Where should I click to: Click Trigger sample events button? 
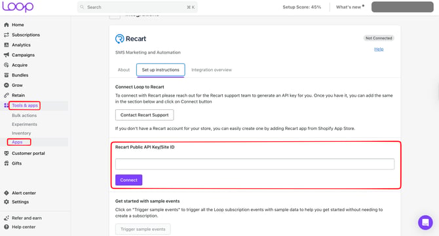click(143, 229)
